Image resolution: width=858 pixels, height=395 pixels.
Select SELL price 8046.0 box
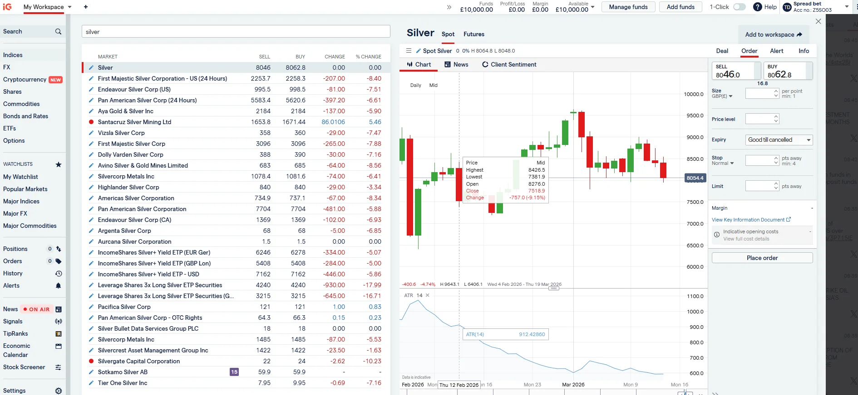click(x=736, y=71)
